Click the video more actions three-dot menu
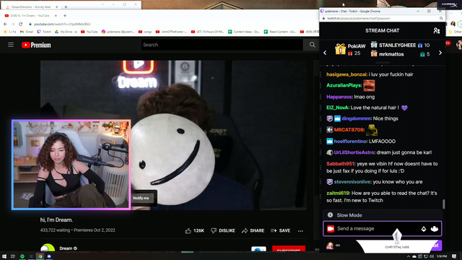The height and width of the screenshot is (260, 462). [300, 231]
